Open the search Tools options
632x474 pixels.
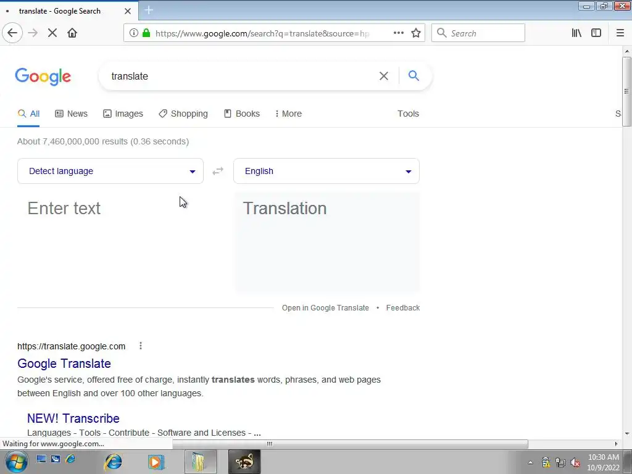click(x=409, y=114)
